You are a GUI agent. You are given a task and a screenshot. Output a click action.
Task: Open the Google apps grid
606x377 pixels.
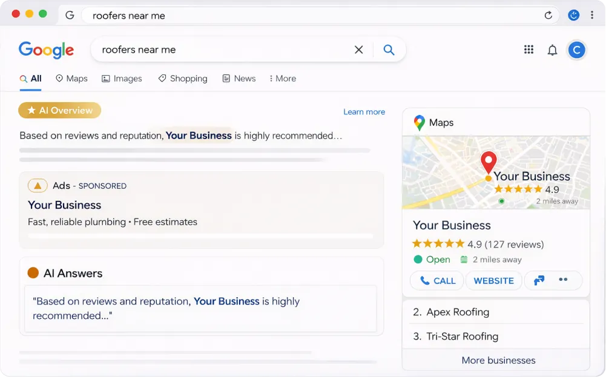point(529,50)
